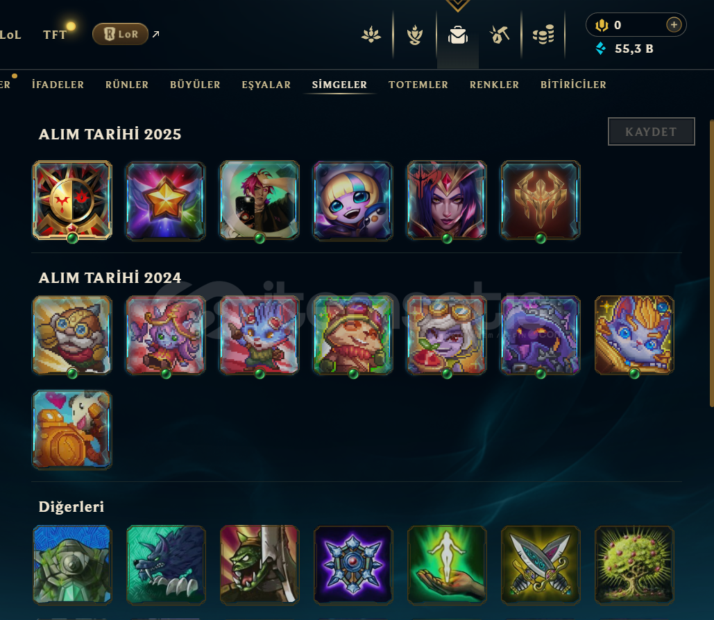
Task: Click the trophy hand icon in top bar
Action: coord(415,35)
